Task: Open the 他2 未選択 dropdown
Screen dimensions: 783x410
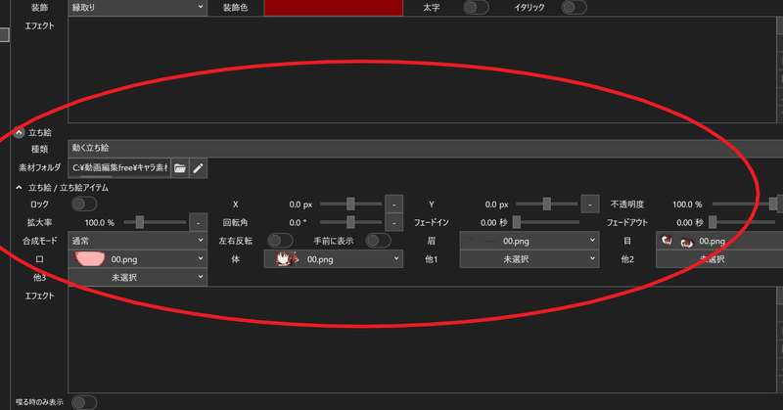Action: pos(719,259)
